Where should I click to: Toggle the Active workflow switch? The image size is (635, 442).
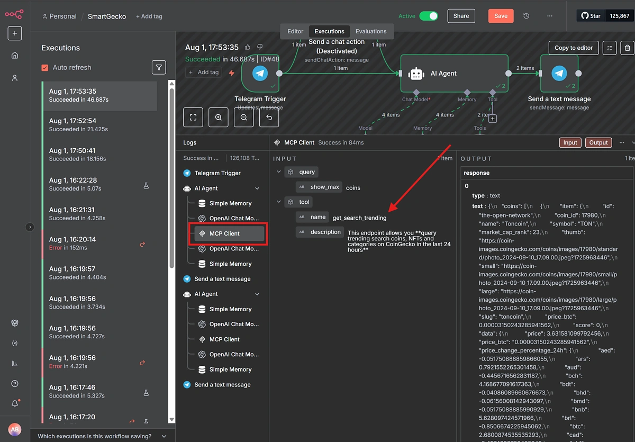[428, 16]
